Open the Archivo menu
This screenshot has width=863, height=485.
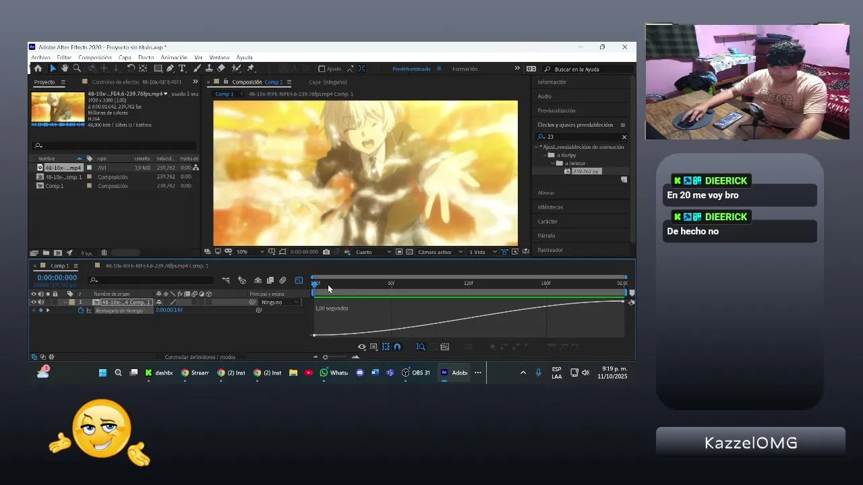(40, 57)
